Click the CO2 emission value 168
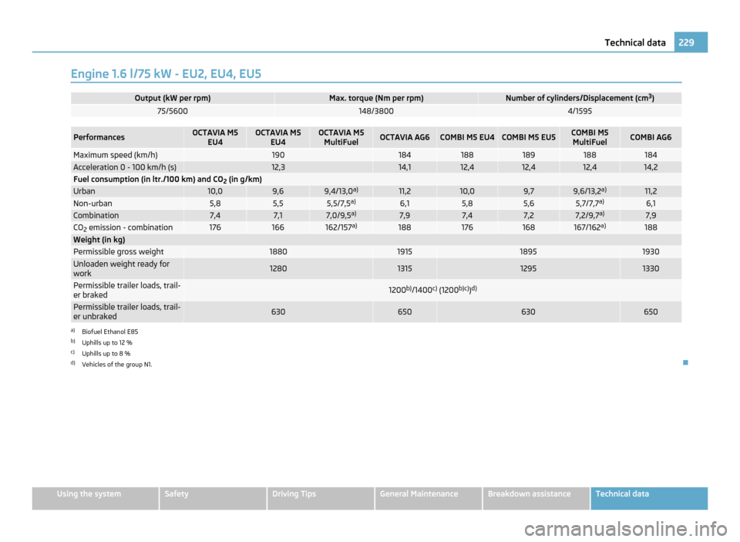Screen dimensions: 740x542 click(x=528, y=227)
